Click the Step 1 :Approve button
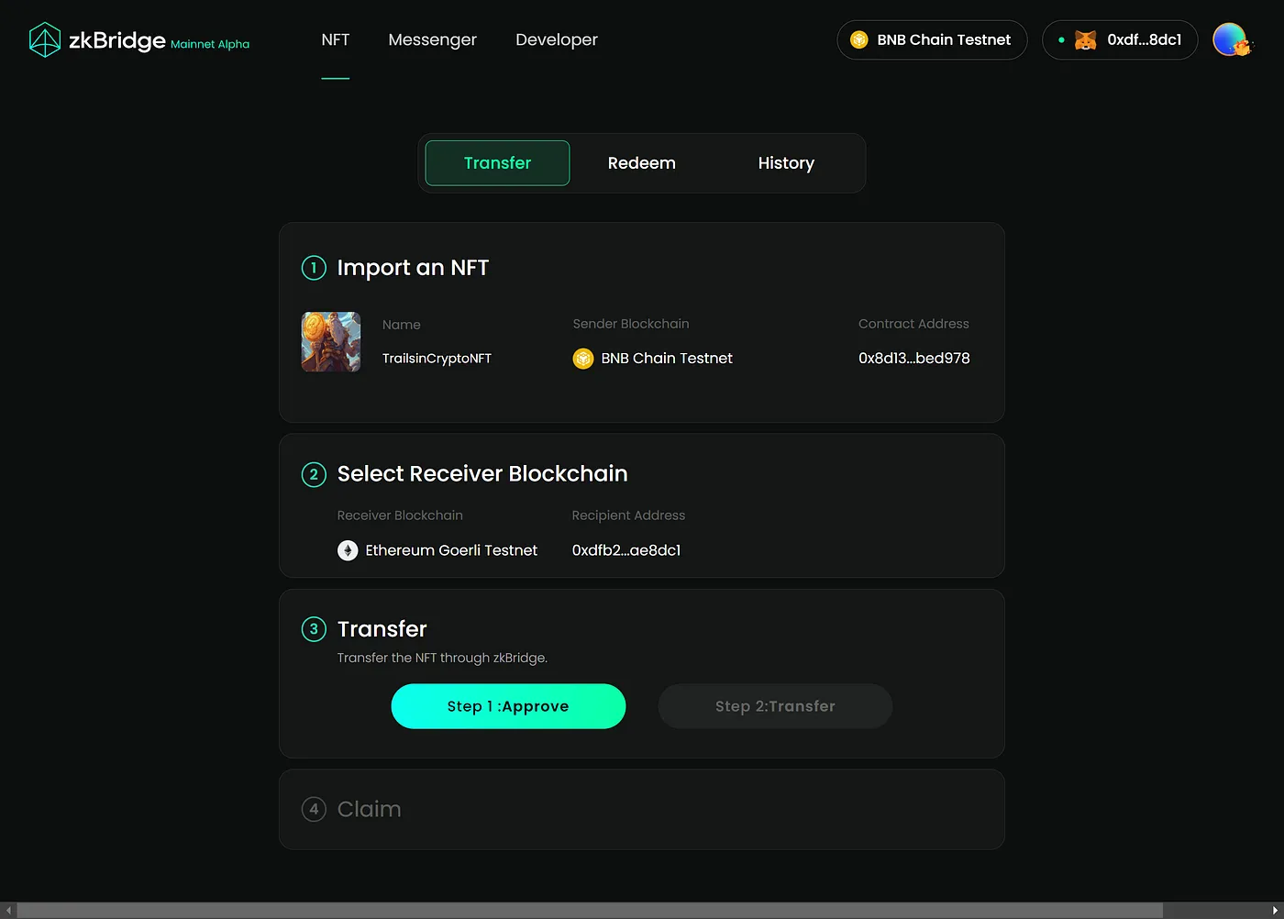Viewport: 1284px width, 919px height. 508,706
